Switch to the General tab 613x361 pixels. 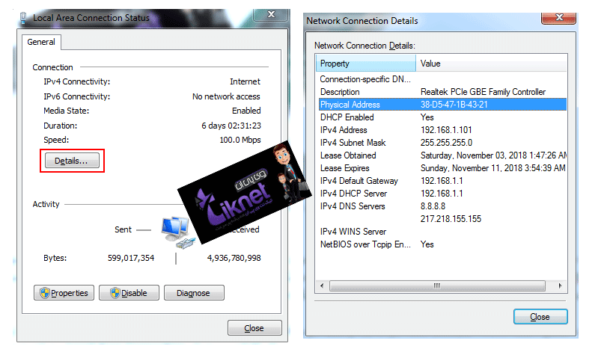(x=41, y=43)
